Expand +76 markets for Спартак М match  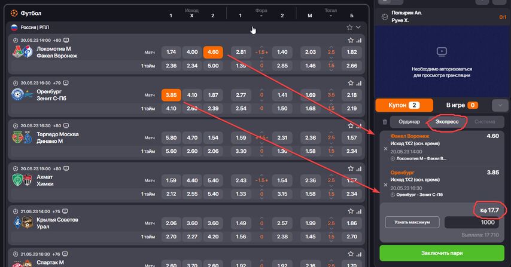[56, 254]
